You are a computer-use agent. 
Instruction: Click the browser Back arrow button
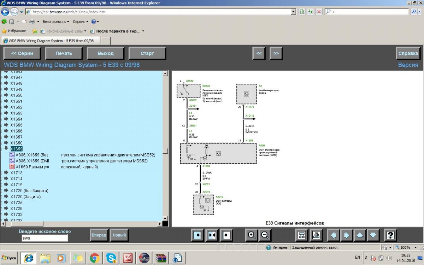(6, 12)
